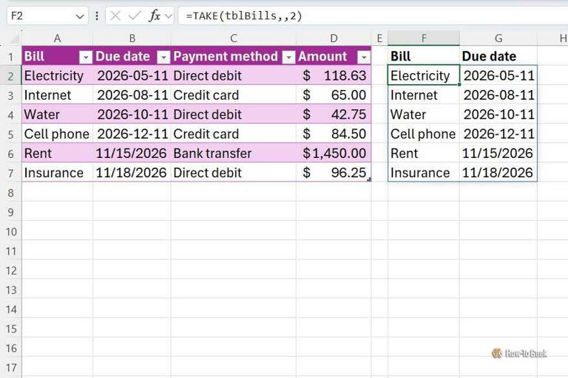This screenshot has height=378, width=568.
Task: Select cell A6 'Rent' in the table
Action: pos(57,154)
